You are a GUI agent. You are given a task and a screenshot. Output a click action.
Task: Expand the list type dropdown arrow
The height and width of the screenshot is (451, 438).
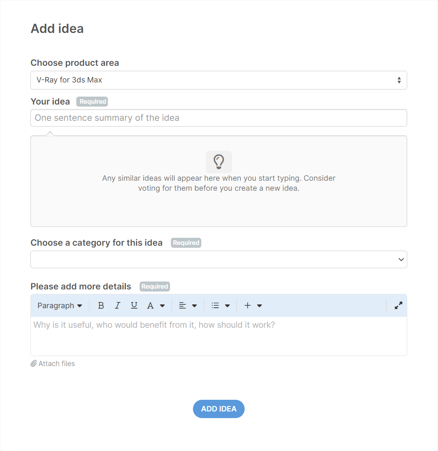pyautogui.click(x=227, y=306)
